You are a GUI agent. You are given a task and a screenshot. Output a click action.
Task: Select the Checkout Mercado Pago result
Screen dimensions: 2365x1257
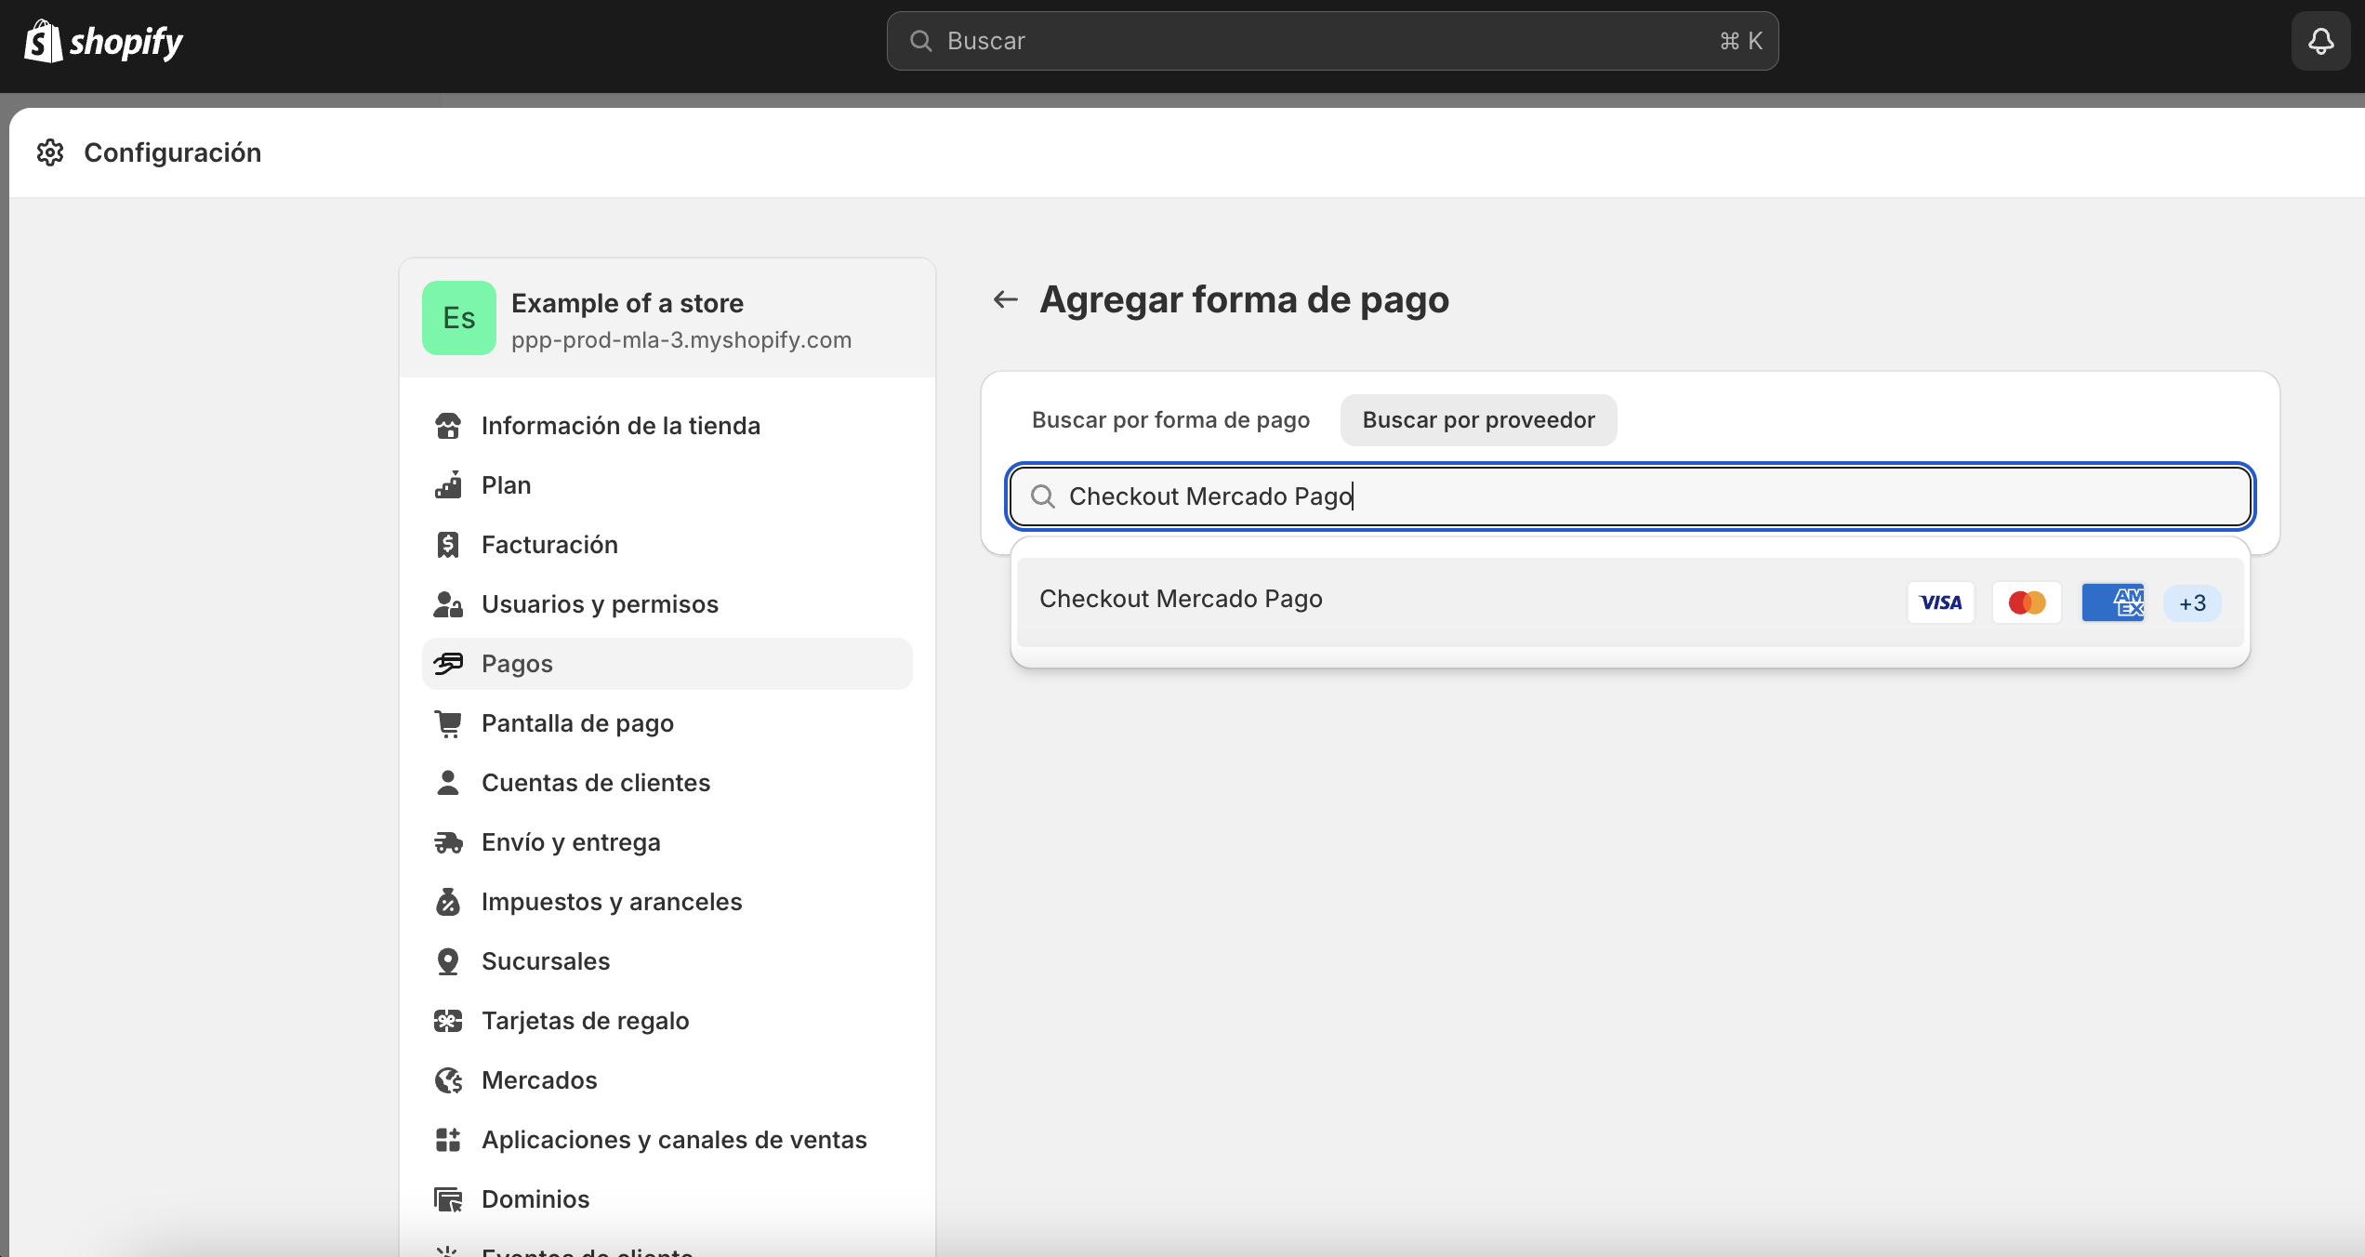tap(1630, 602)
